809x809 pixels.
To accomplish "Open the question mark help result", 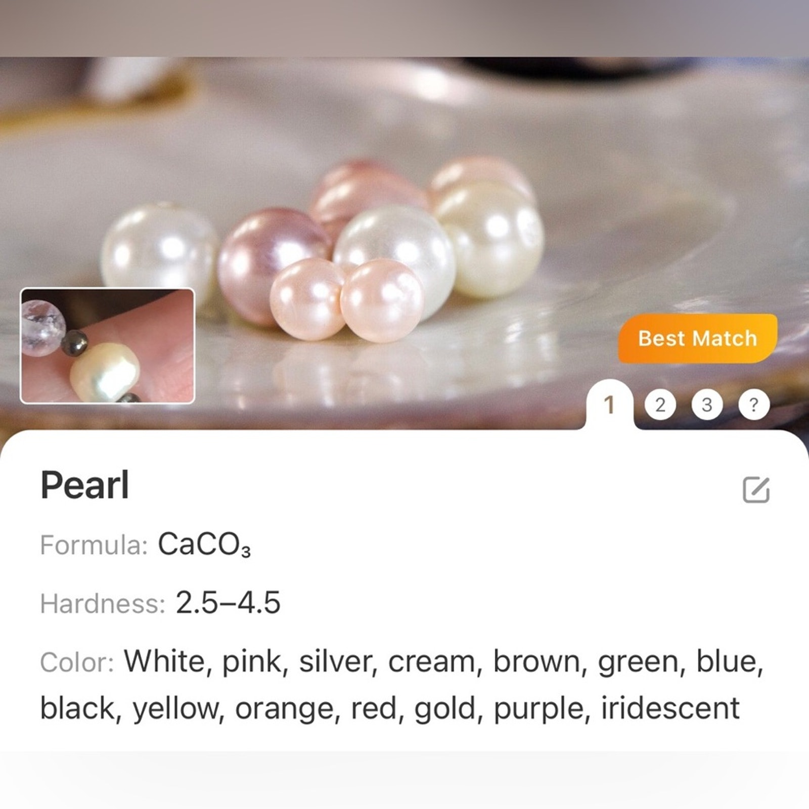I will pos(754,404).
